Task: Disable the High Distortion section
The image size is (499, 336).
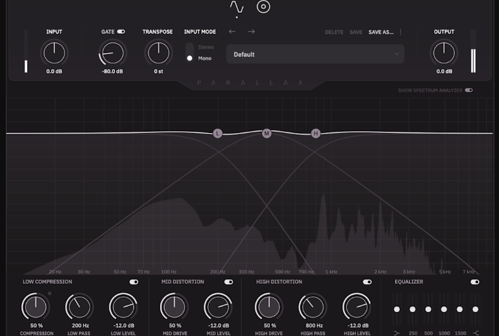Action: 367,282
